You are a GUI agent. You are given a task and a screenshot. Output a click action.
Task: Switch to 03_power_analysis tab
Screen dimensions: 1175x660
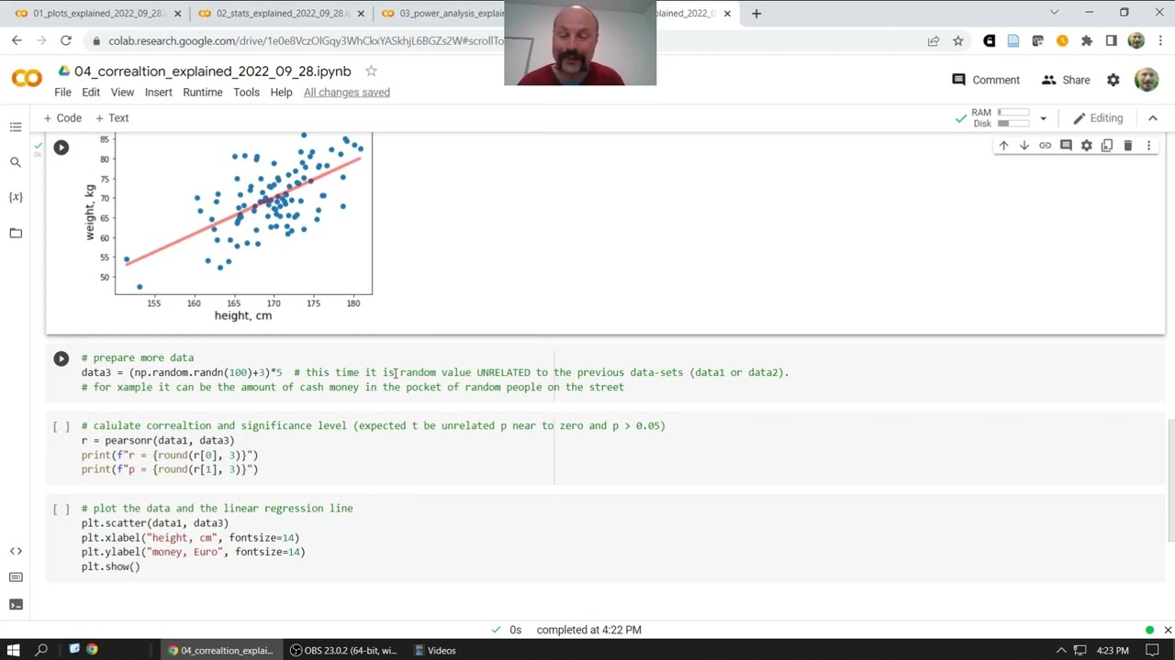point(445,14)
